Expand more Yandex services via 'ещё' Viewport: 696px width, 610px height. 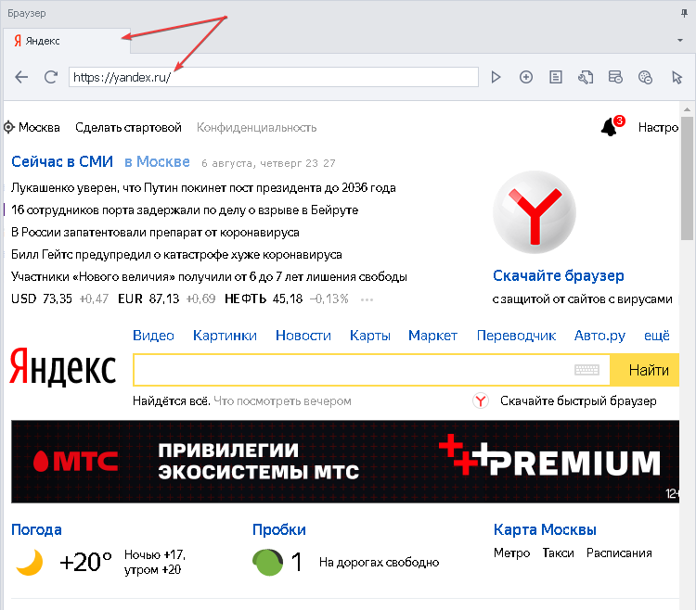coord(657,336)
